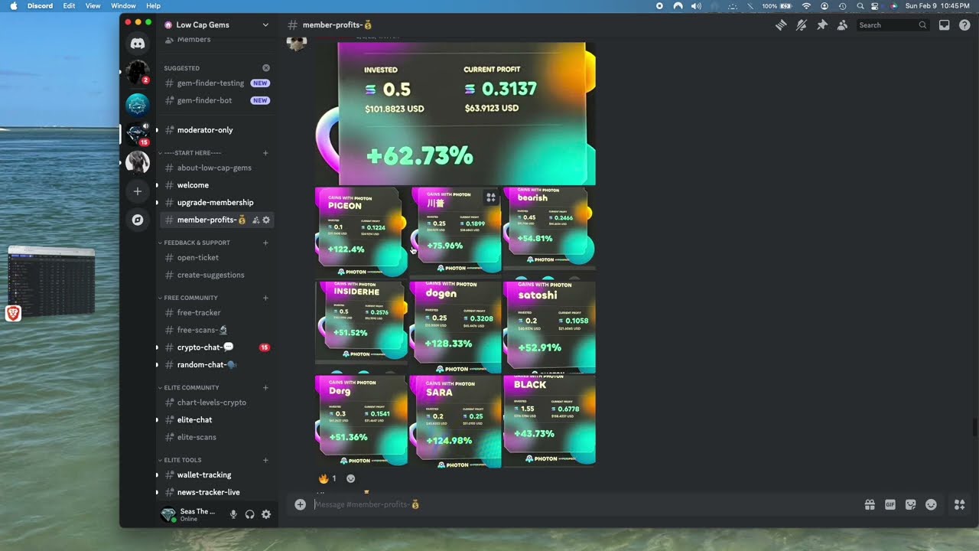The width and height of the screenshot is (979, 551).
Task: Mute the microphone in user panel
Action: pyautogui.click(x=233, y=514)
